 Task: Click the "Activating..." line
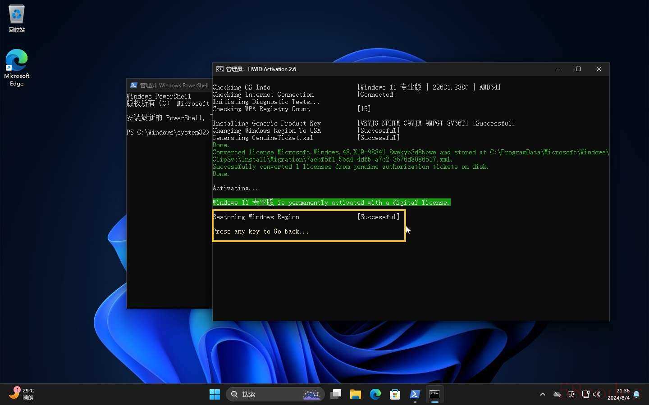click(x=235, y=188)
